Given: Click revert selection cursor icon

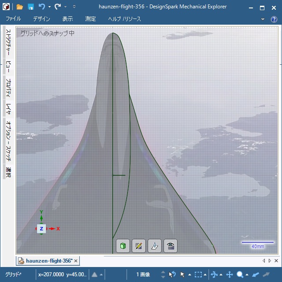Looking at the screenshot, I should click(172, 275).
